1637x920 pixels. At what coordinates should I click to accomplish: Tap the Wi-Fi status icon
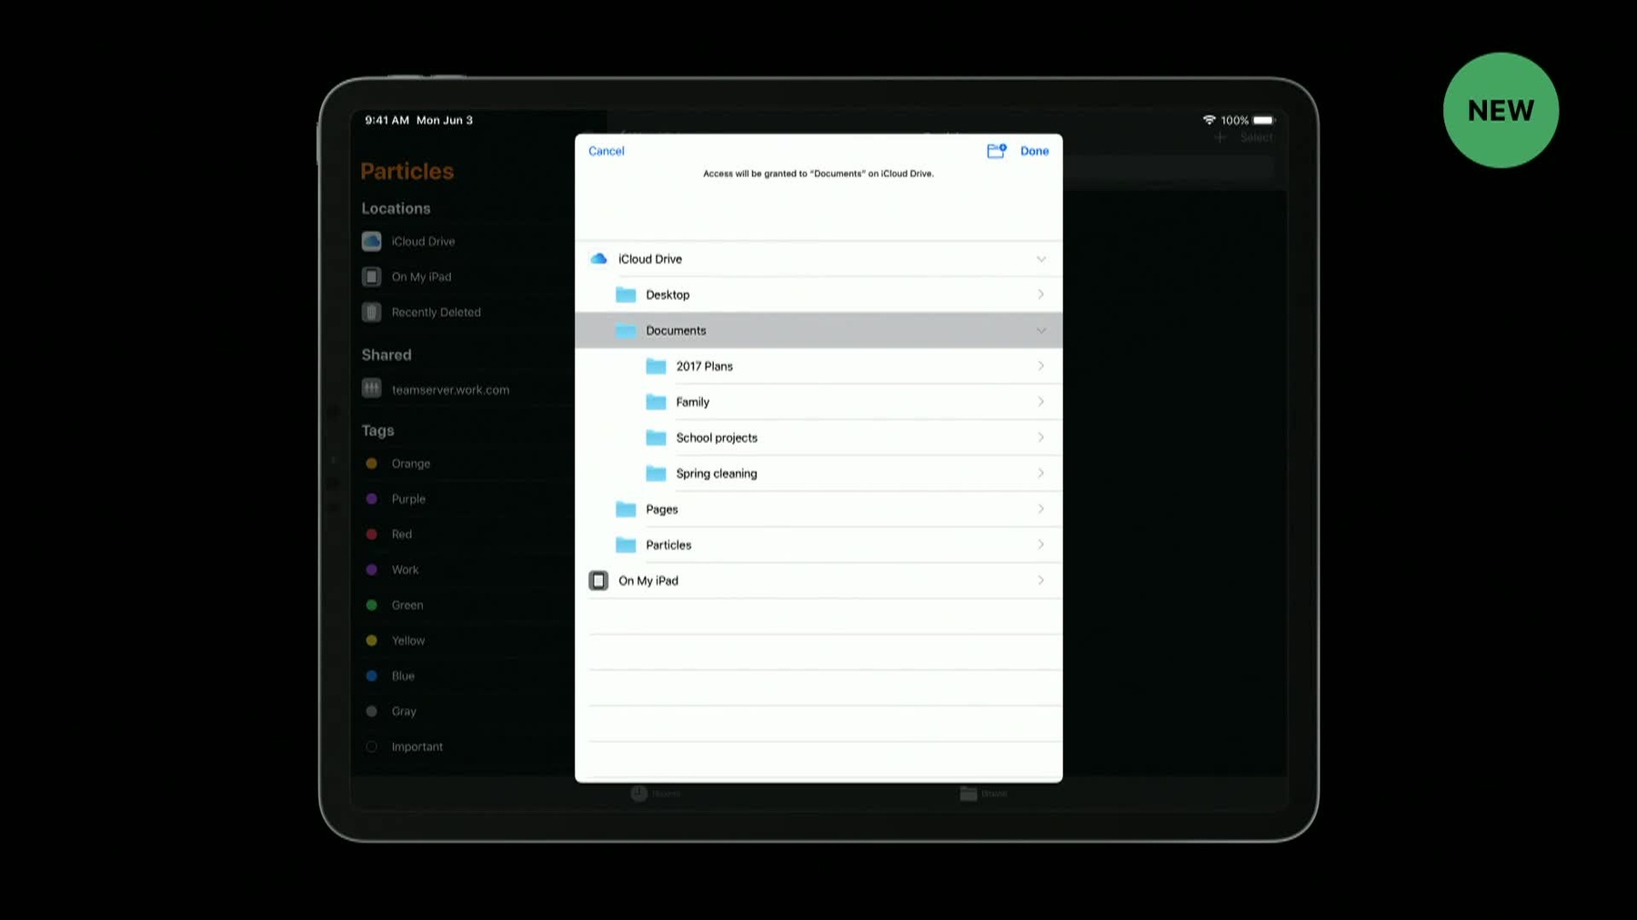[1209, 120]
